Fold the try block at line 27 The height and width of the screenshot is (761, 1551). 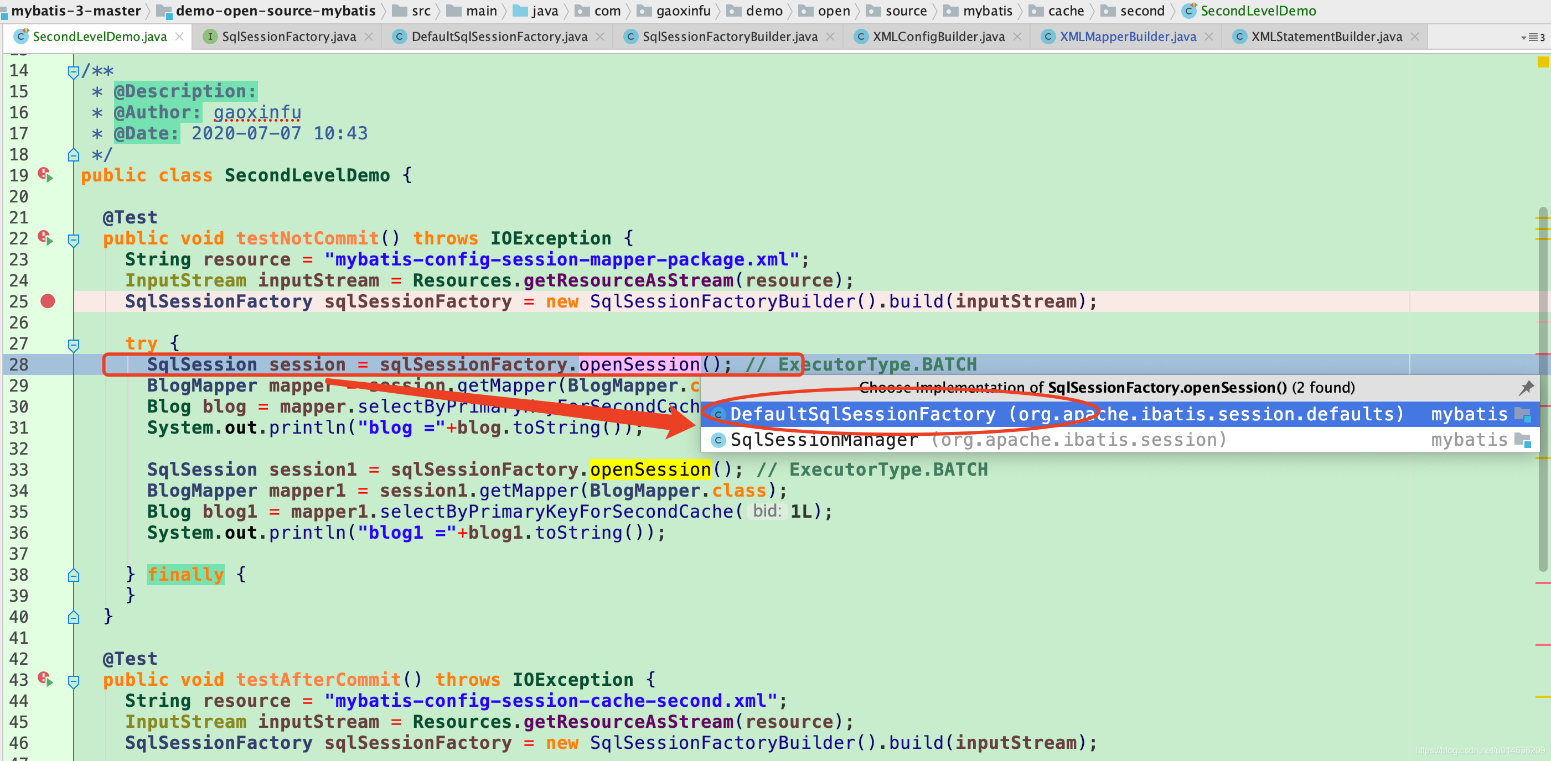[74, 345]
